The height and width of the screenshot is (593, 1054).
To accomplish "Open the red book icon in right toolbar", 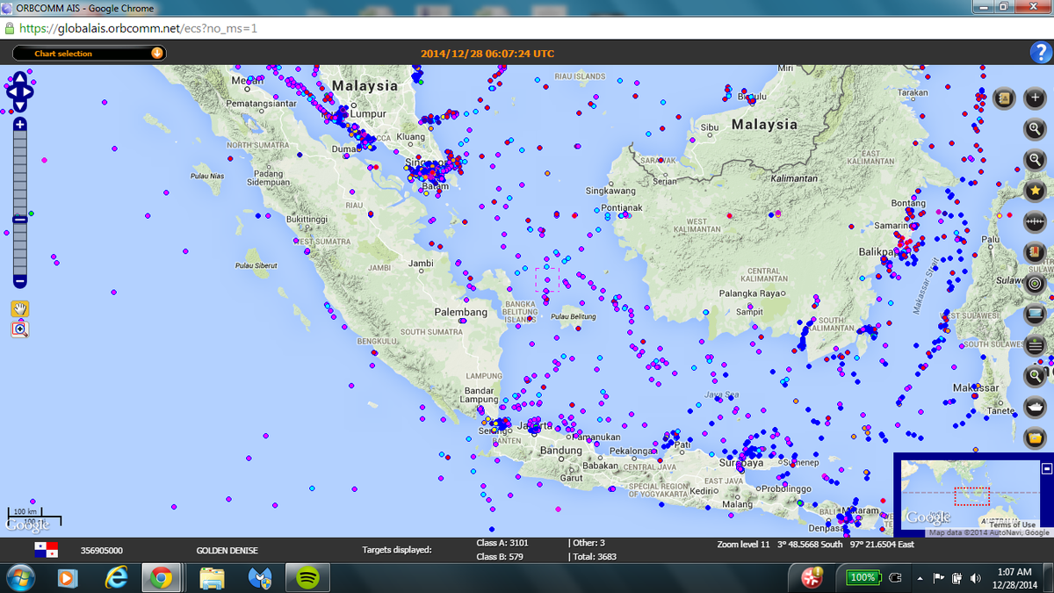I will [x=1036, y=253].
